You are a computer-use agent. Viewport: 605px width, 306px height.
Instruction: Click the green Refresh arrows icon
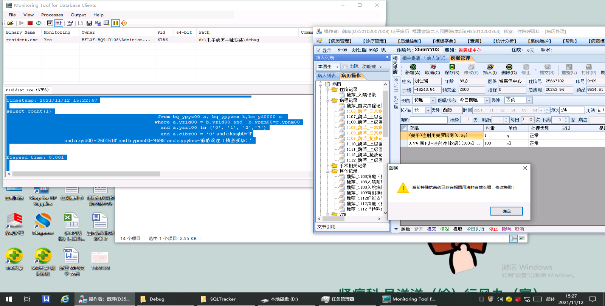[x=39, y=23]
